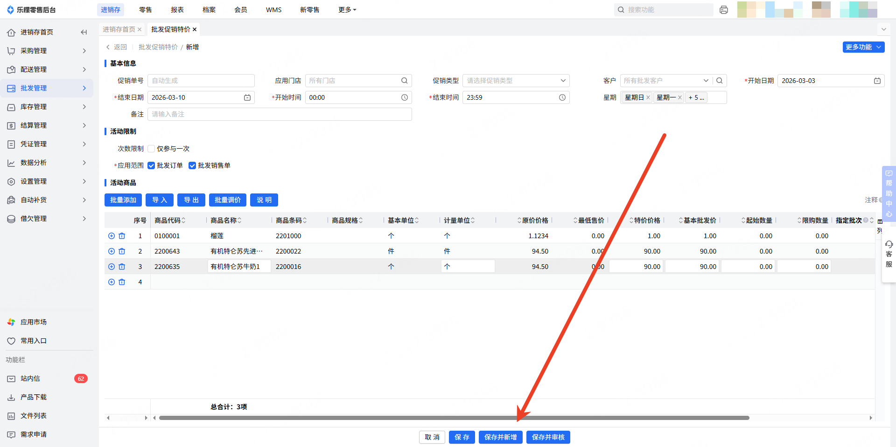Click trash icon on empty row 4
This screenshot has width=896, height=447.
click(x=122, y=282)
